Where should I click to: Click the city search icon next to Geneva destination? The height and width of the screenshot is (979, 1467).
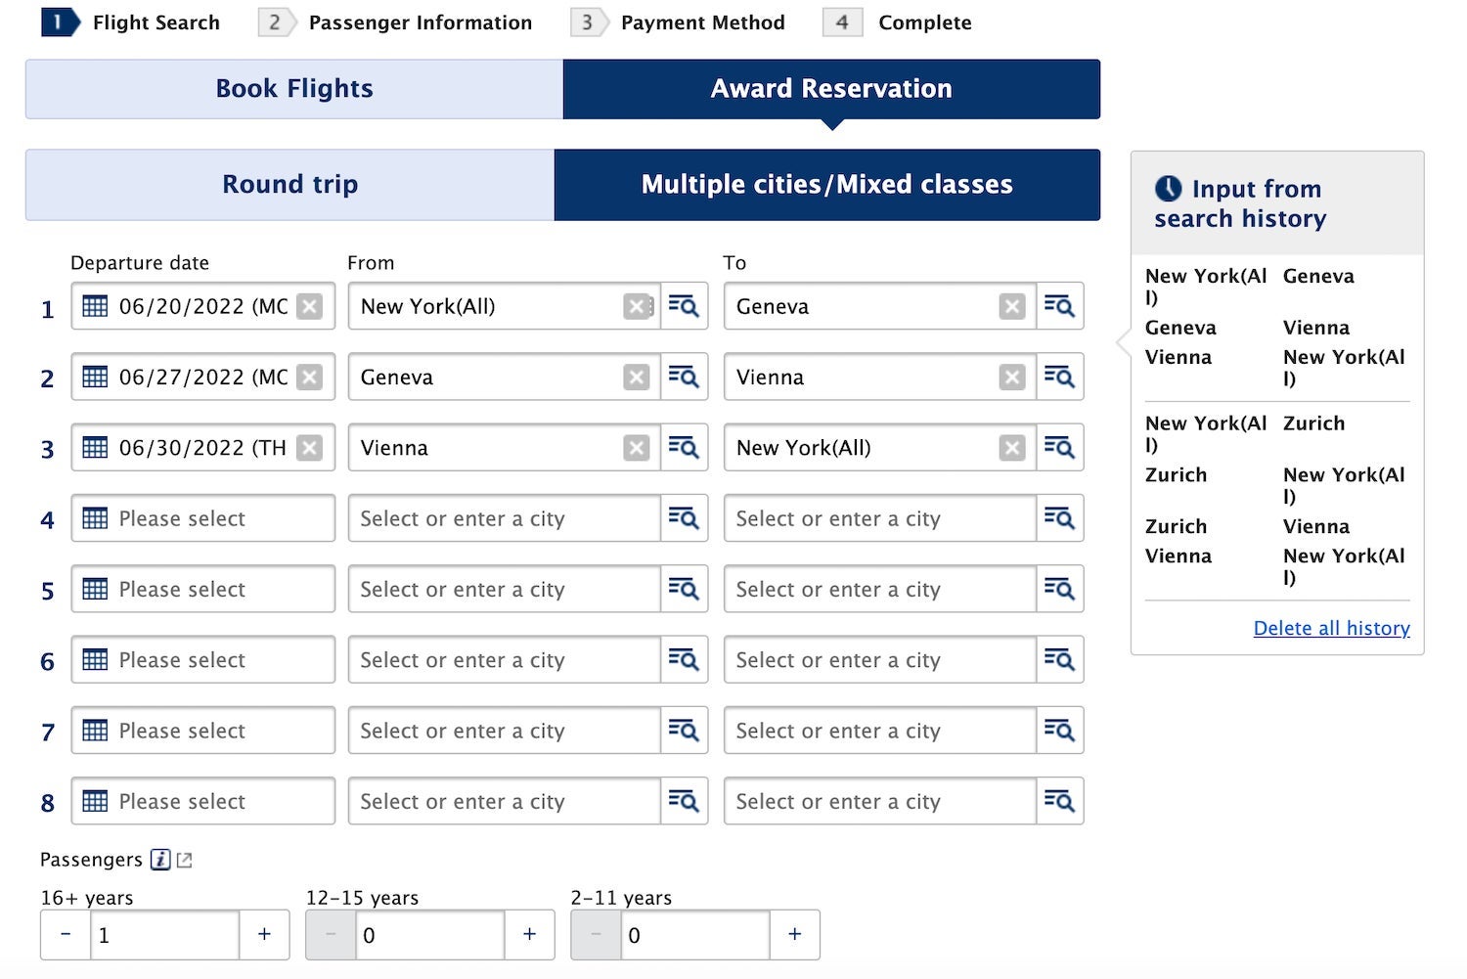(1060, 306)
